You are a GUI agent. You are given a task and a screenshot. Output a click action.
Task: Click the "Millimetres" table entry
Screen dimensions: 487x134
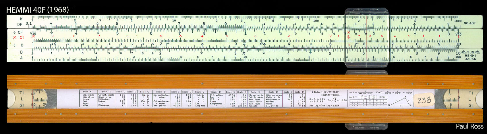click(x=104, y=99)
